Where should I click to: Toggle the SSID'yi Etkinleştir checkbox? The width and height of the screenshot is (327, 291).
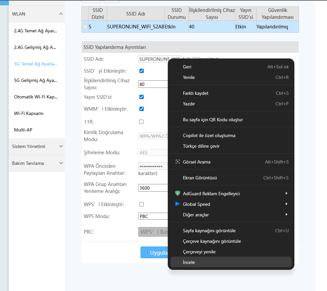pos(142,71)
